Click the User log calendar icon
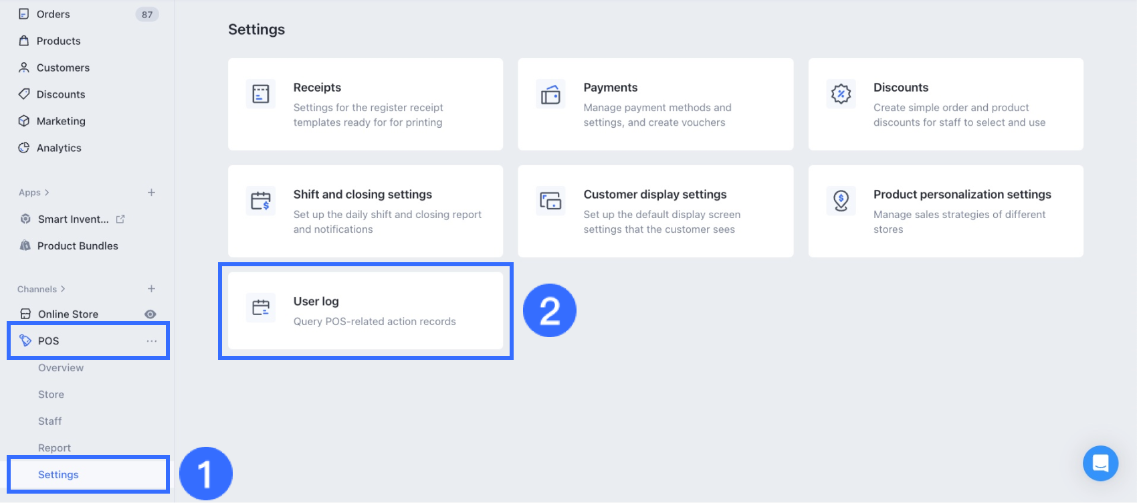The width and height of the screenshot is (1137, 503). (261, 308)
